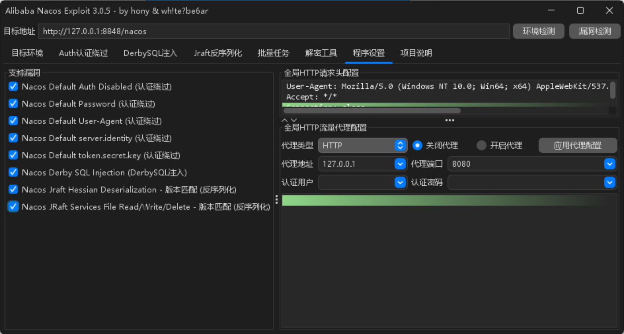The width and height of the screenshot is (624, 334).
Task: Expand the 认证用户 dropdown arrow
Action: click(400, 182)
